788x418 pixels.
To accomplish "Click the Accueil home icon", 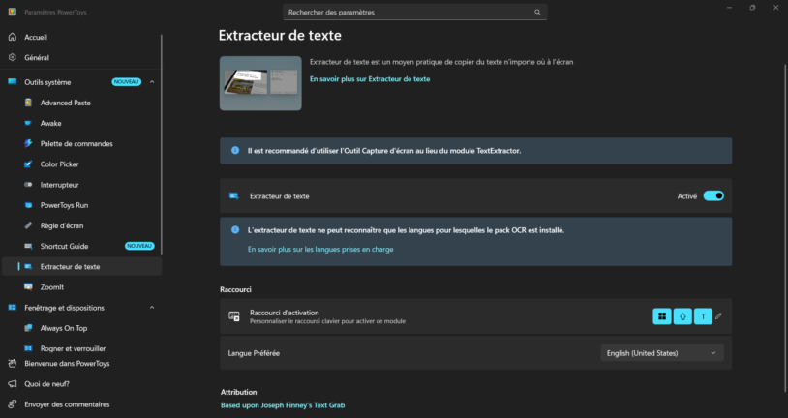I will click(x=13, y=37).
